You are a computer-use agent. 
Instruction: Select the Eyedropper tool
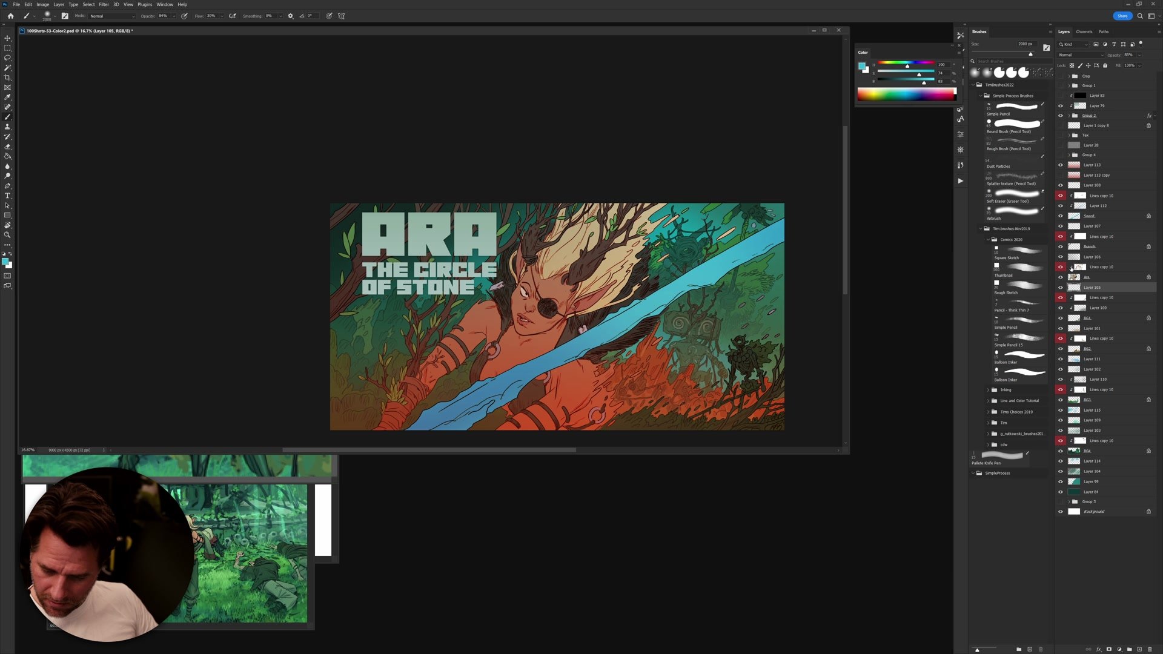(x=7, y=97)
